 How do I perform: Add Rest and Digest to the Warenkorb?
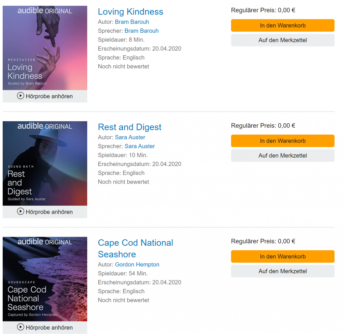[283, 141]
